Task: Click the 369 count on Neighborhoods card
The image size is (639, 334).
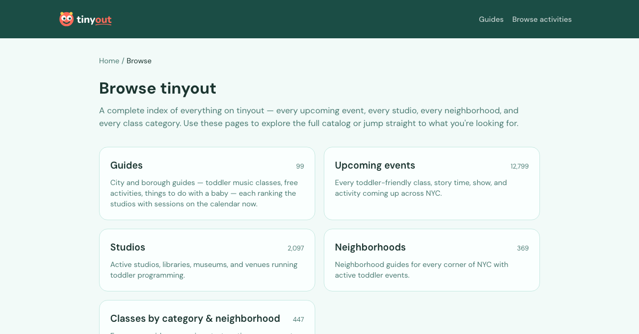Action: coord(523,248)
